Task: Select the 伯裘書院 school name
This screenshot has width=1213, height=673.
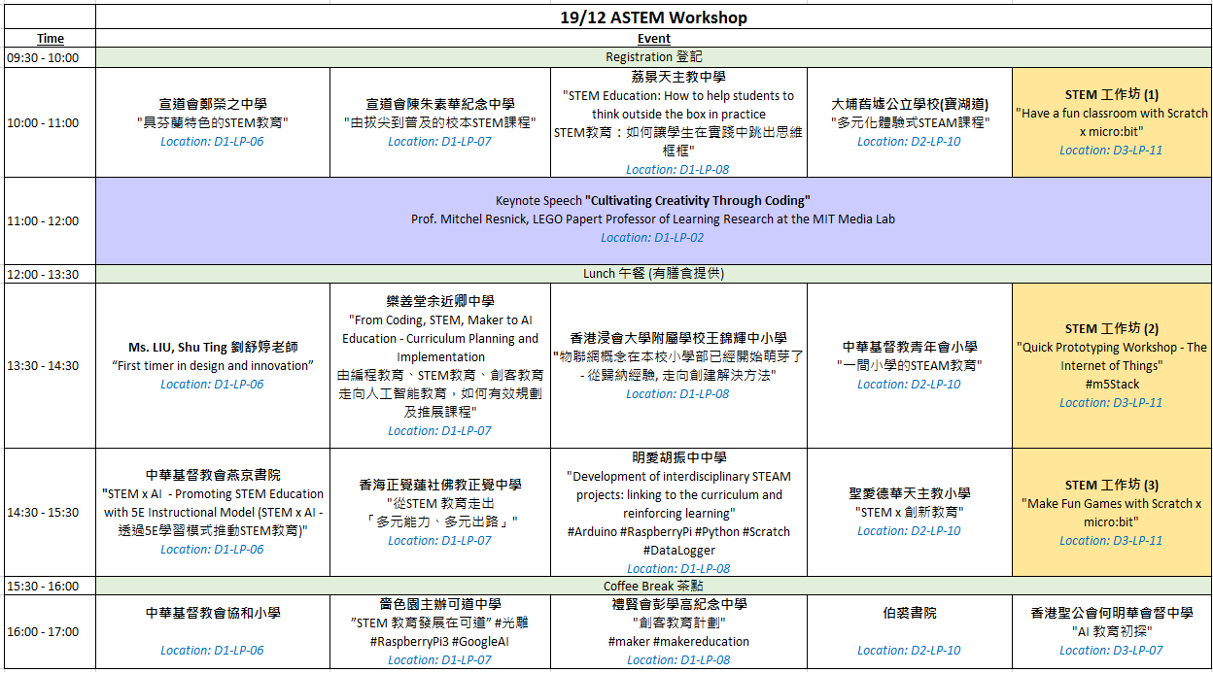Action: (x=909, y=614)
